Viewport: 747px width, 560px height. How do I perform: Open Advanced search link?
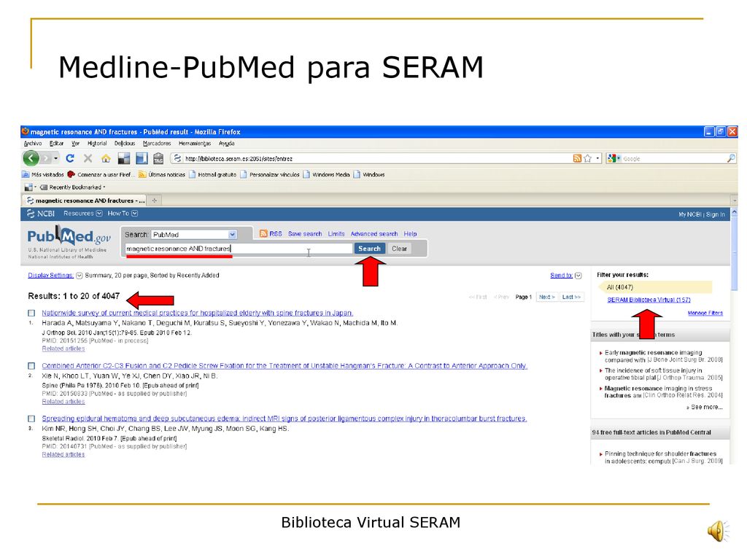[374, 234]
